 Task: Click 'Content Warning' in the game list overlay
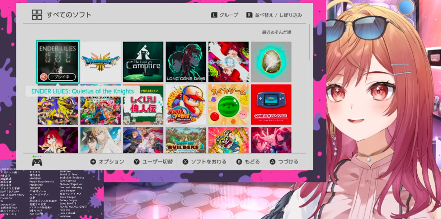(x=71, y=187)
